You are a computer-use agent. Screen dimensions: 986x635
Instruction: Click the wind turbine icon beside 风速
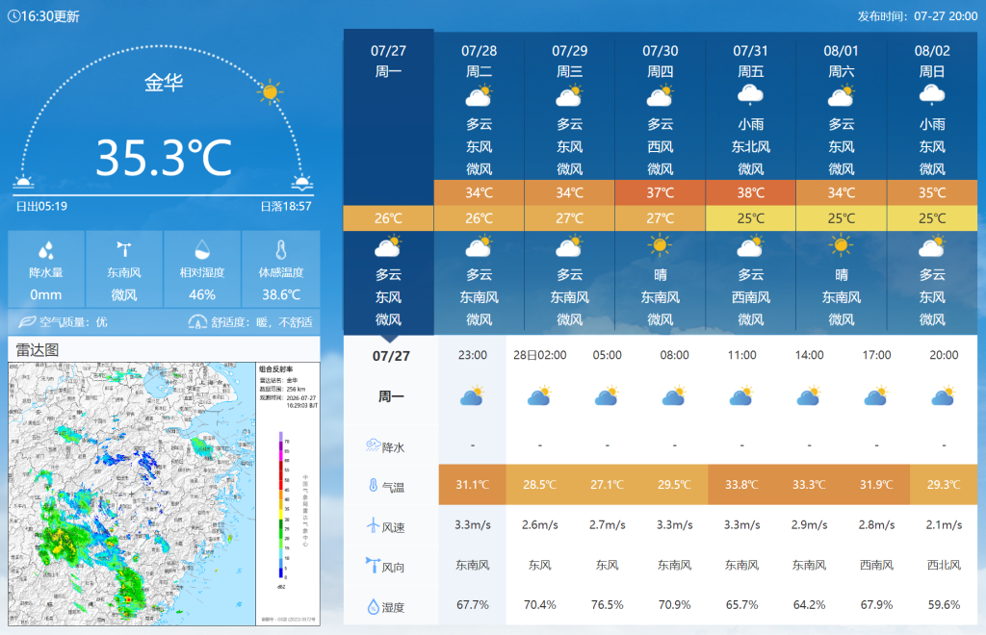[373, 525]
